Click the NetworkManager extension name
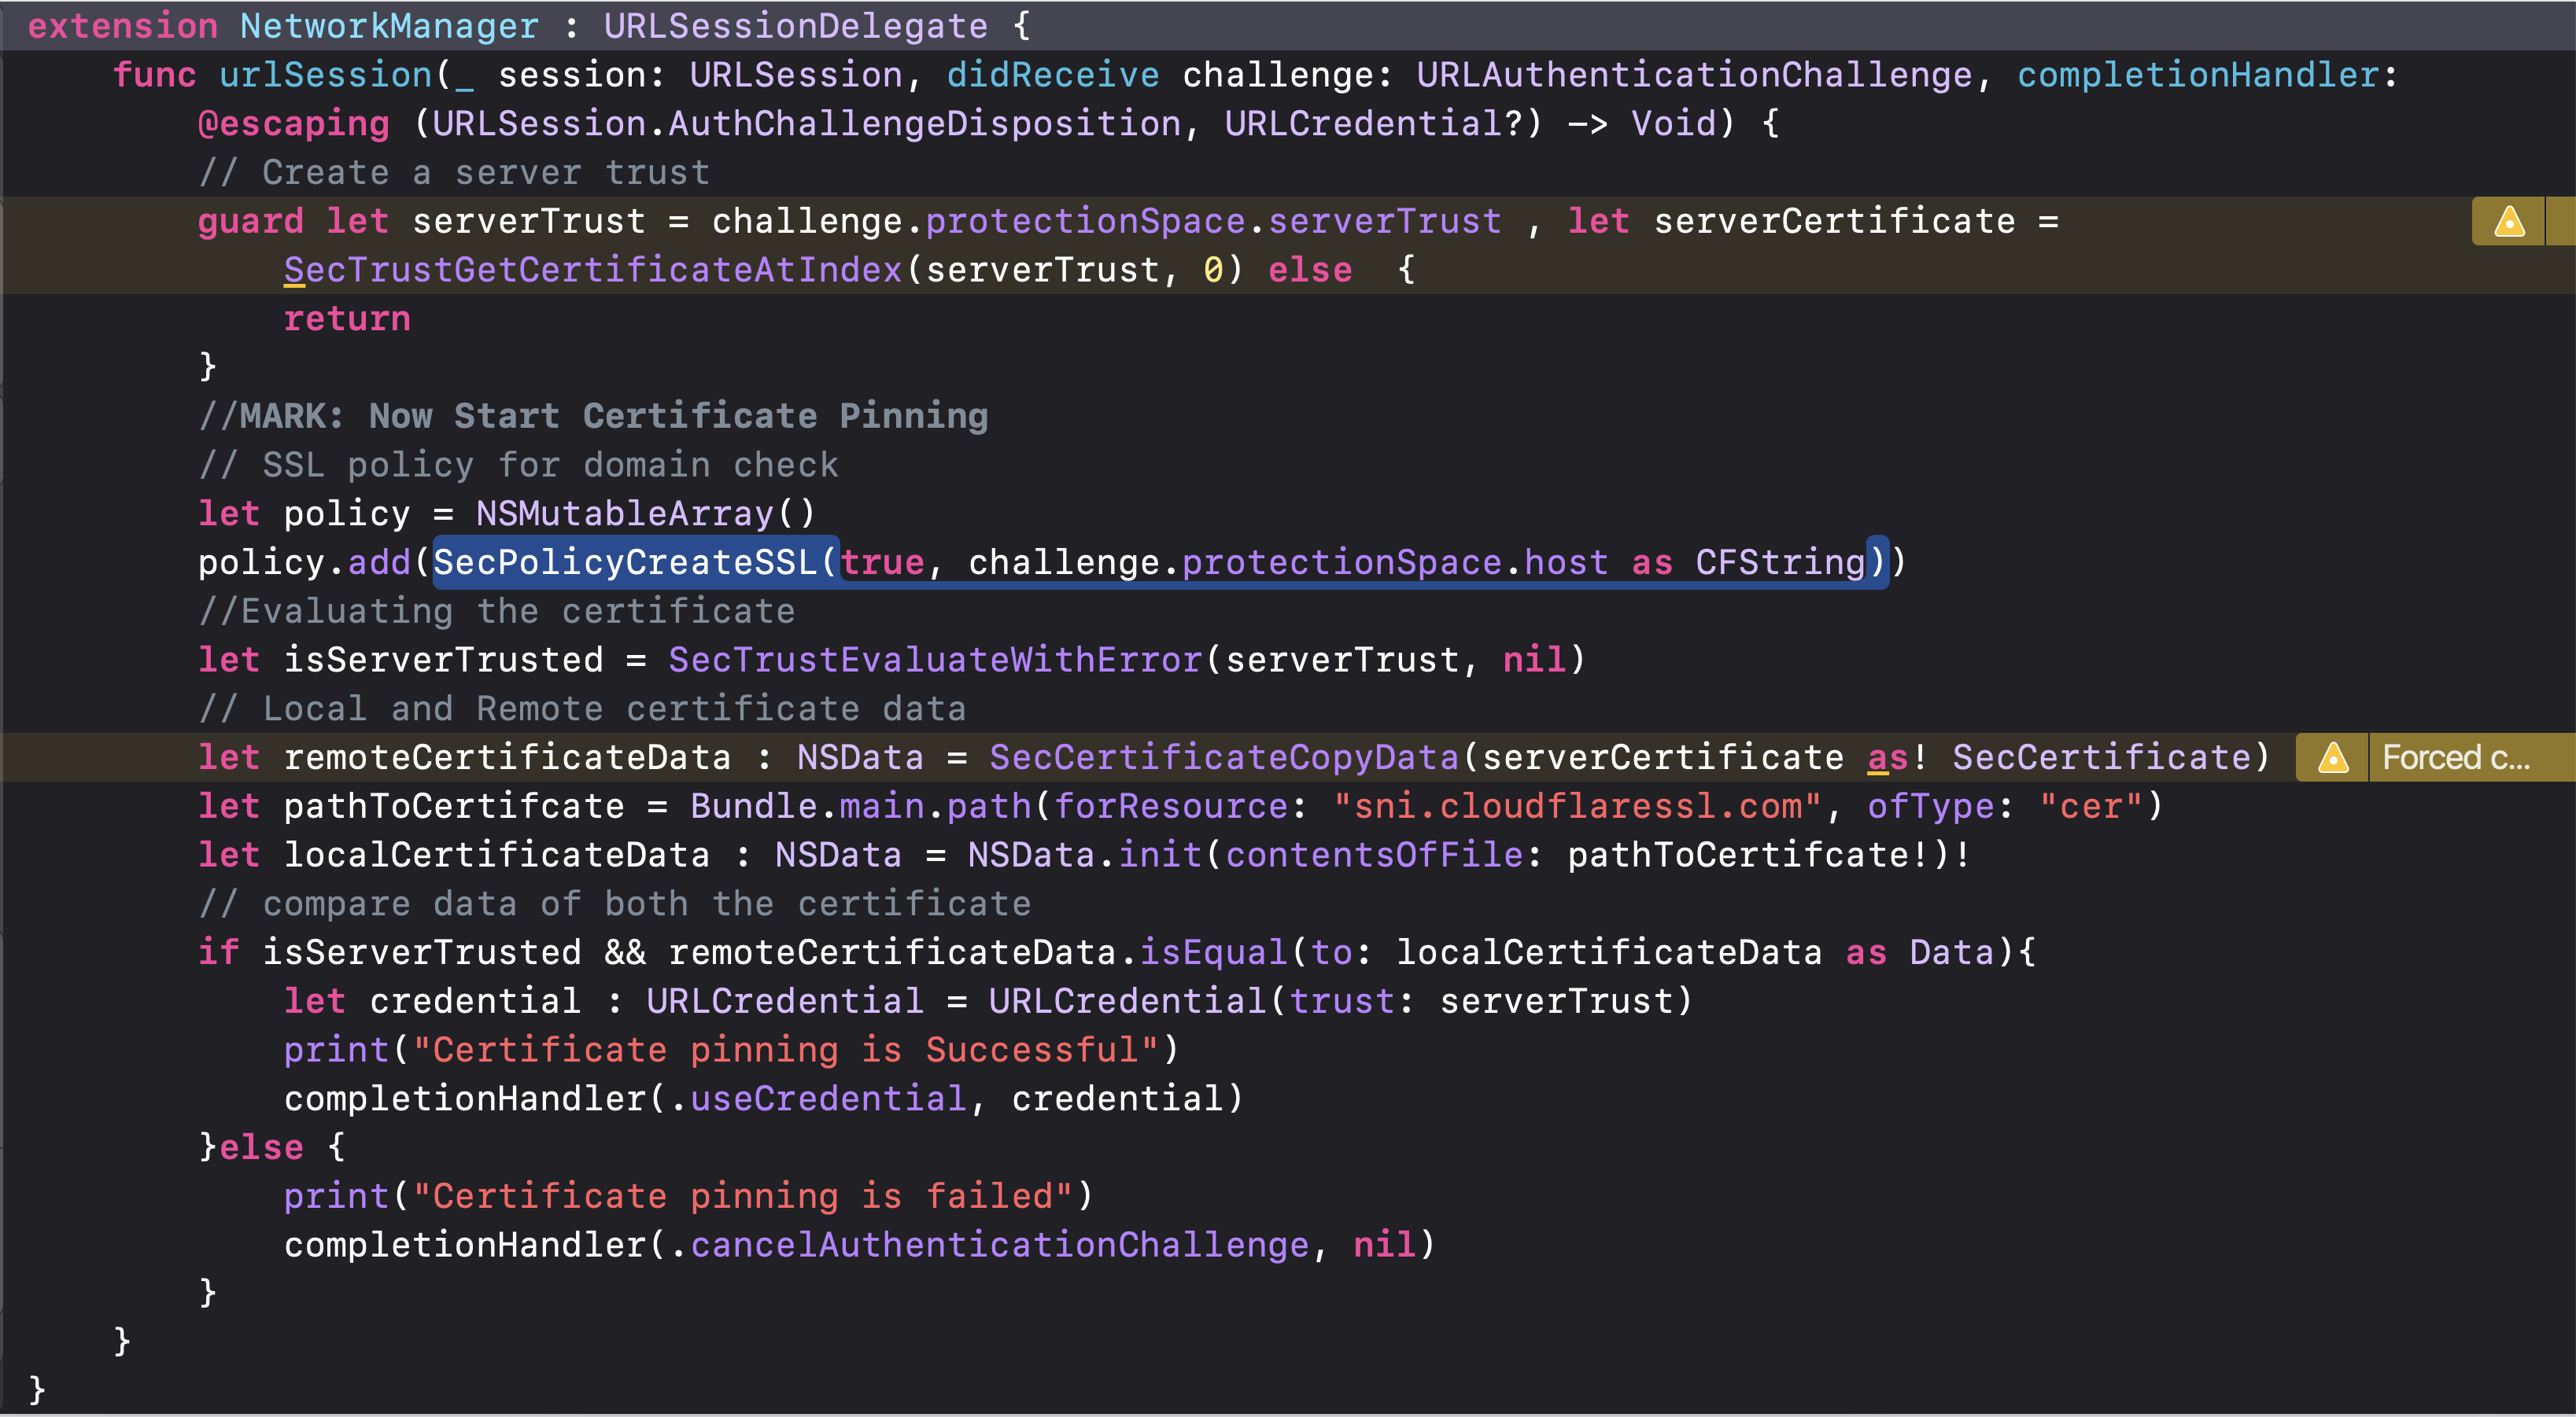Image resolution: width=2576 pixels, height=1417 pixels. 389,26
